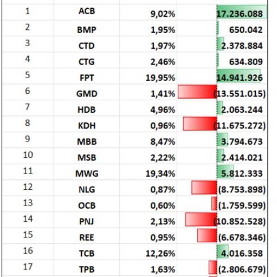Screen dimensions: 277x277
Task: Click the MBB ticker cell
Action: 86,142
